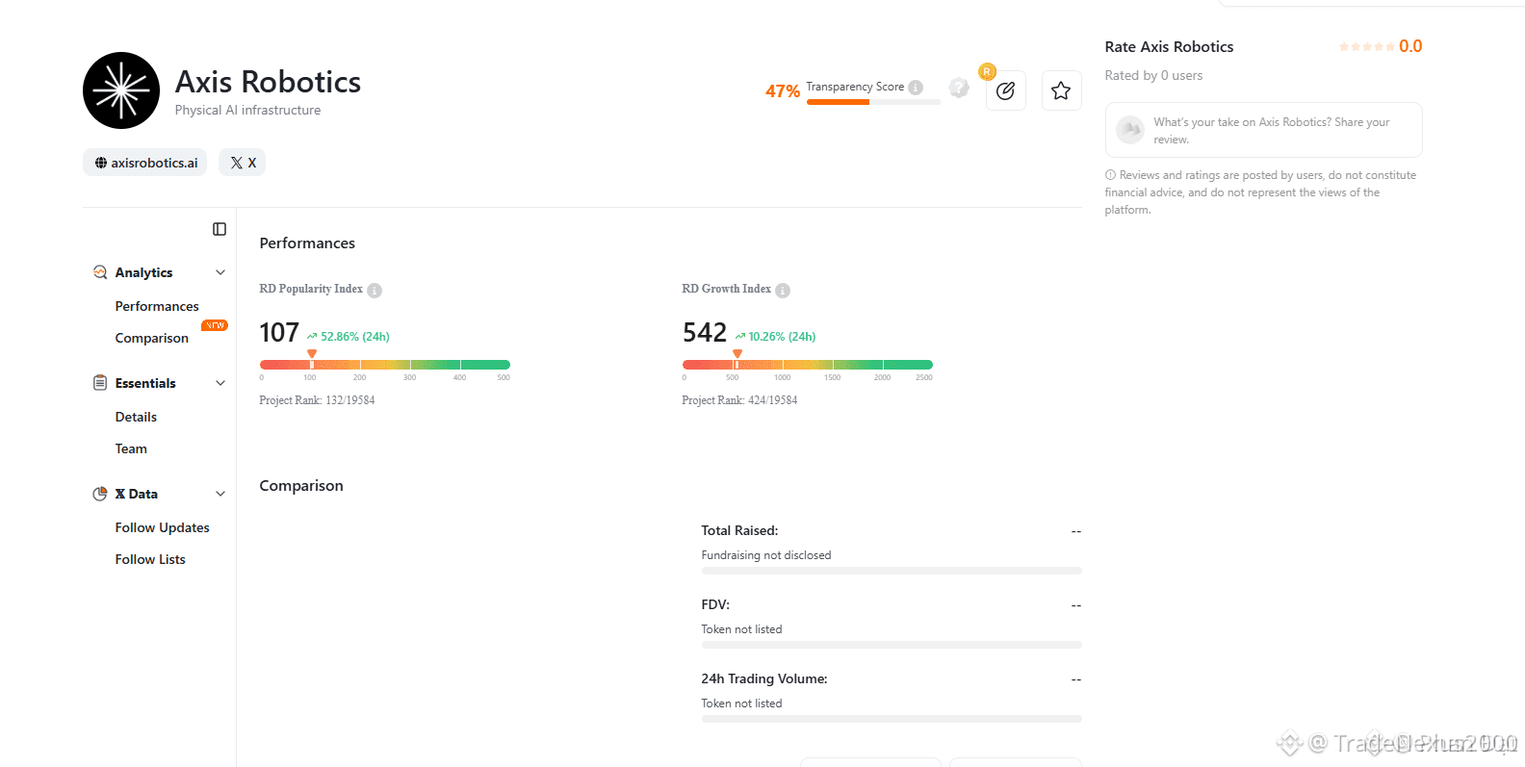Click the info icon before the reviews disclaimer
The height and width of the screenshot is (767, 1525).
point(1110,175)
